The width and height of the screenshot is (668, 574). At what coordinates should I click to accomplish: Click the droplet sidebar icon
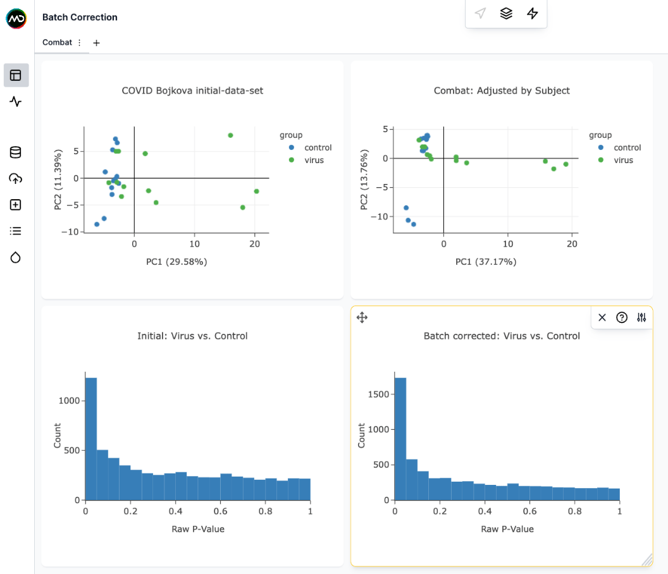pos(16,258)
